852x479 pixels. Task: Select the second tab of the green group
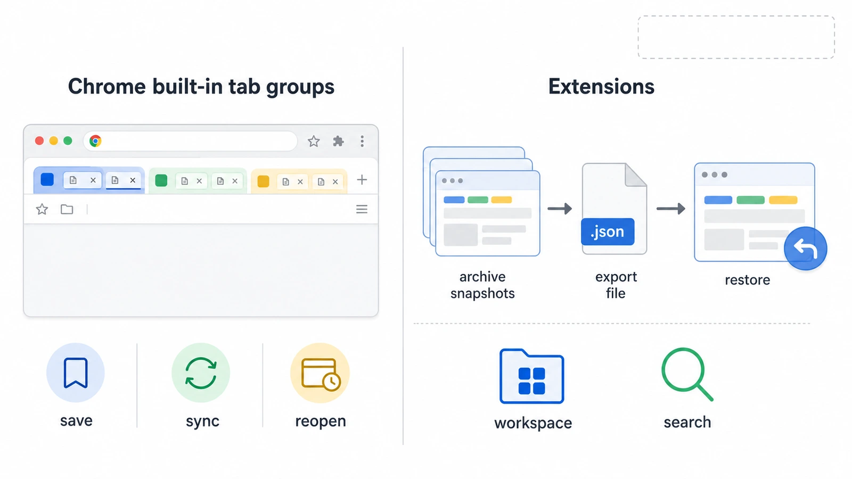[x=227, y=181]
